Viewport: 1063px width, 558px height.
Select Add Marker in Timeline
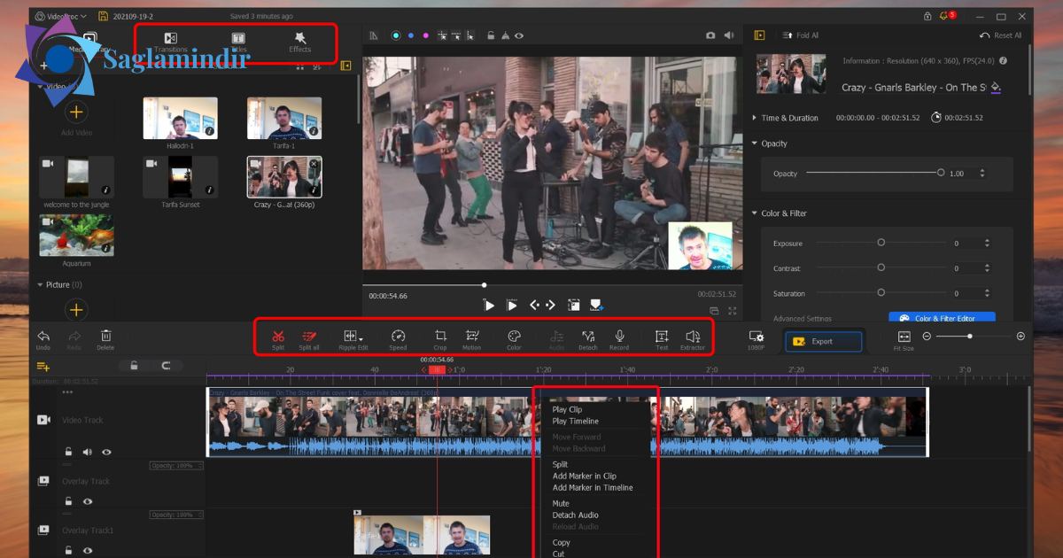pos(593,488)
